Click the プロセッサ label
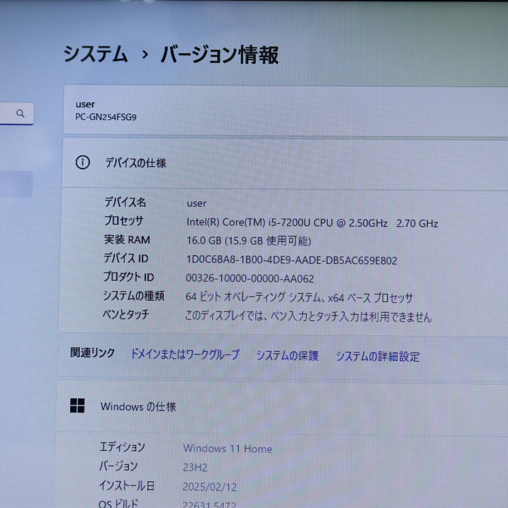The width and height of the screenshot is (508, 508). coord(124,221)
